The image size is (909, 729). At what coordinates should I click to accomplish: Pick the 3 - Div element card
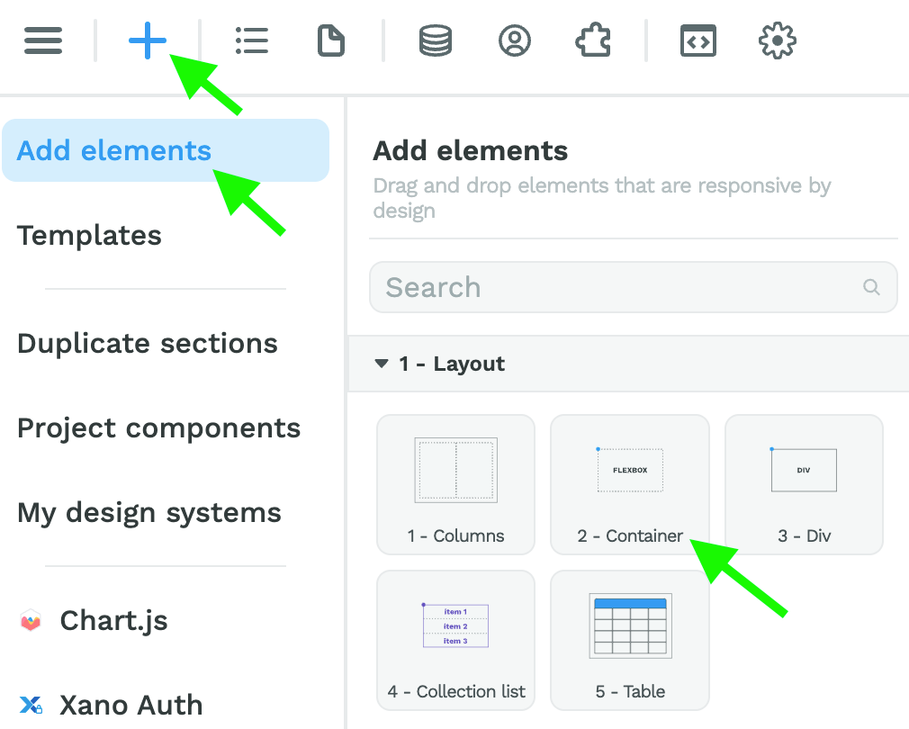pyautogui.click(x=804, y=484)
